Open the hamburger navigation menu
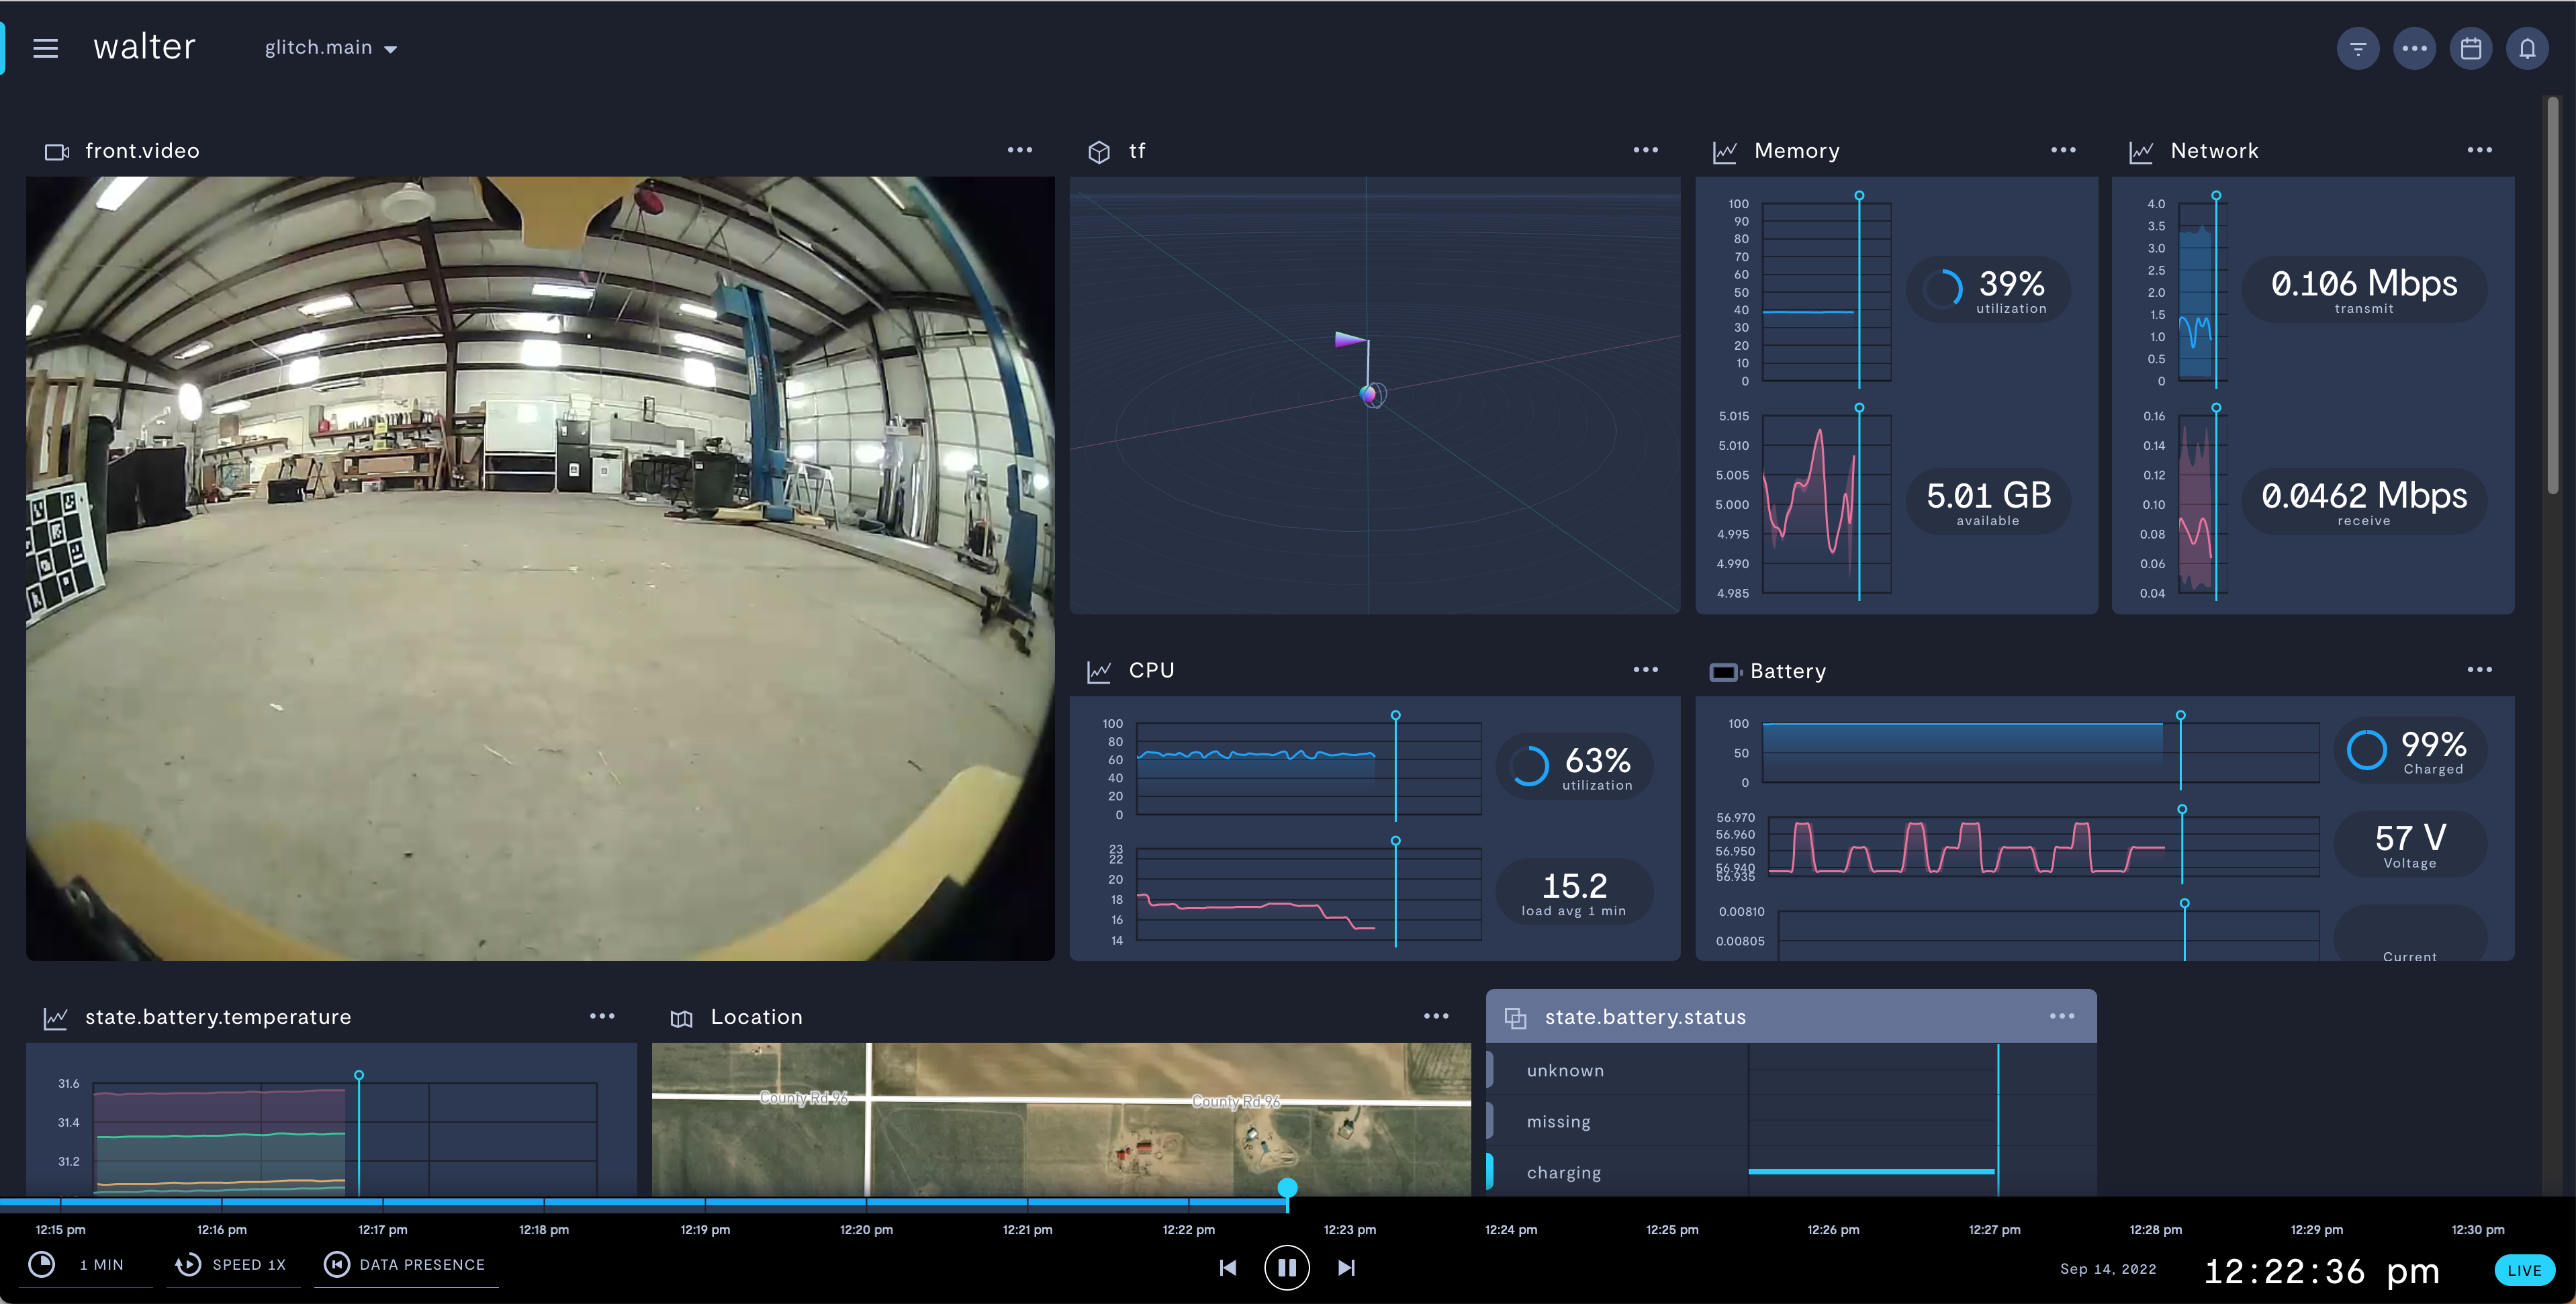This screenshot has width=2576, height=1304. pos(45,48)
